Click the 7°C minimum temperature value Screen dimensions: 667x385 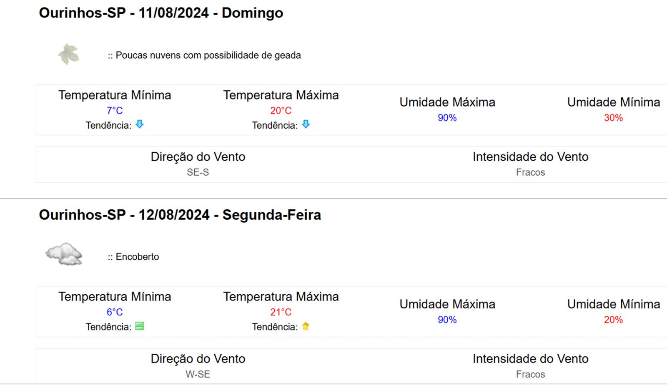pos(115,111)
